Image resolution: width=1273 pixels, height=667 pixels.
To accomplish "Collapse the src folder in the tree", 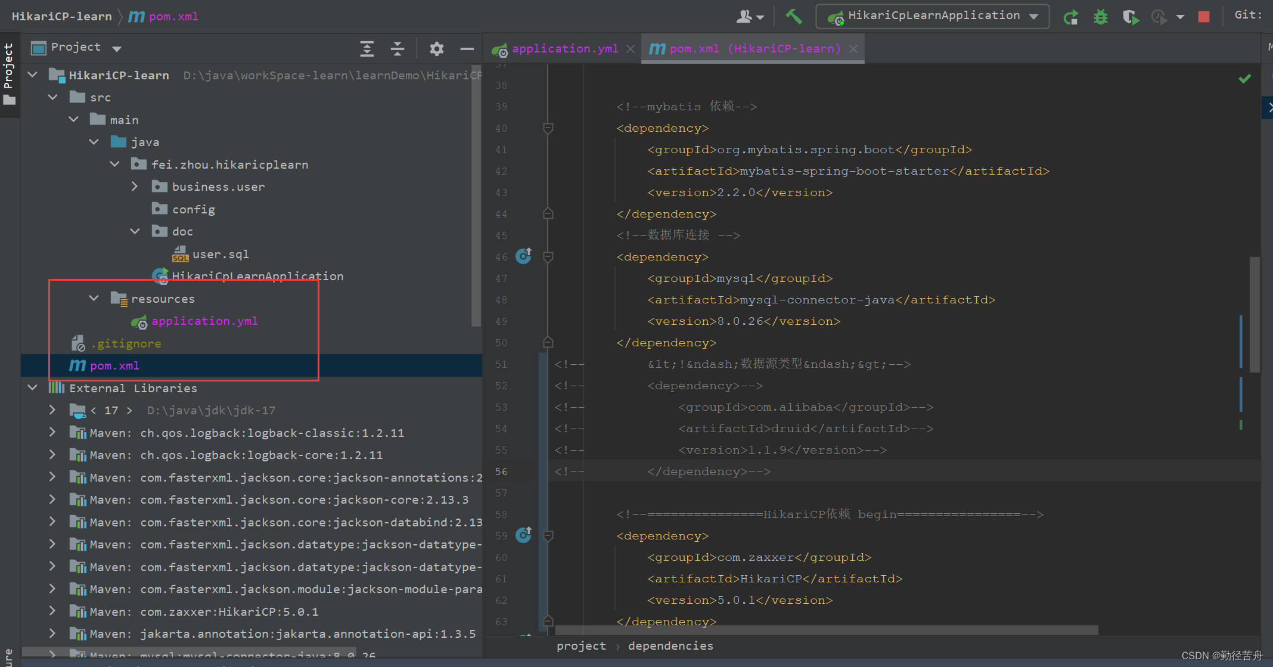I will (x=52, y=97).
